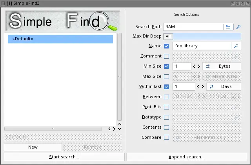Viewport: 251px width, 165px height.
Task: Enable the Max Size checkbox
Action: tap(166, 76)
